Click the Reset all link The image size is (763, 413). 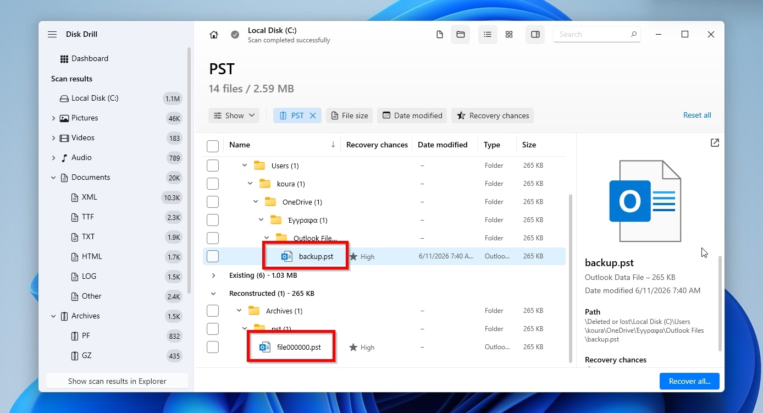pos(697,115)
